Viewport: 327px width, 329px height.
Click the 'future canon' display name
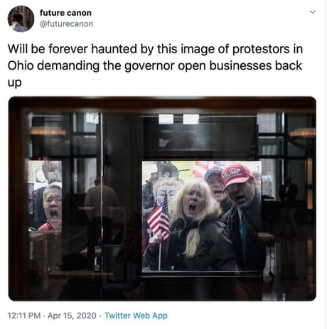[x=65, y=13]
